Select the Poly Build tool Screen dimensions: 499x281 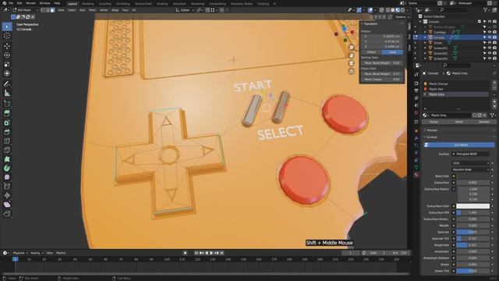[7, 159]
